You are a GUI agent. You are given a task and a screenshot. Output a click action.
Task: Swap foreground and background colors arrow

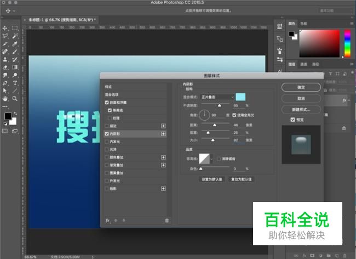point(15,113)
